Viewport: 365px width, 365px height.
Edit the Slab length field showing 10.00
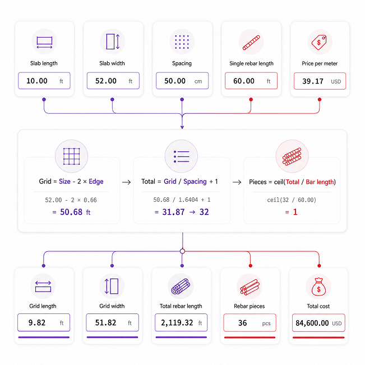point(44,81)
